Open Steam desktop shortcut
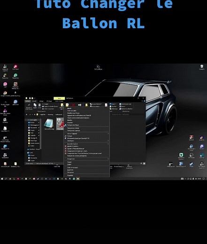This screenshot has width=207, height=244. 191,164
